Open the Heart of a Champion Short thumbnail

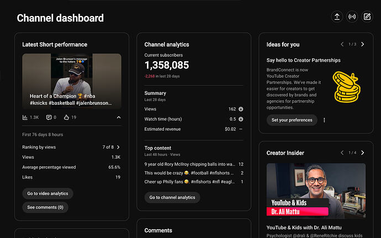click(72, 81)
